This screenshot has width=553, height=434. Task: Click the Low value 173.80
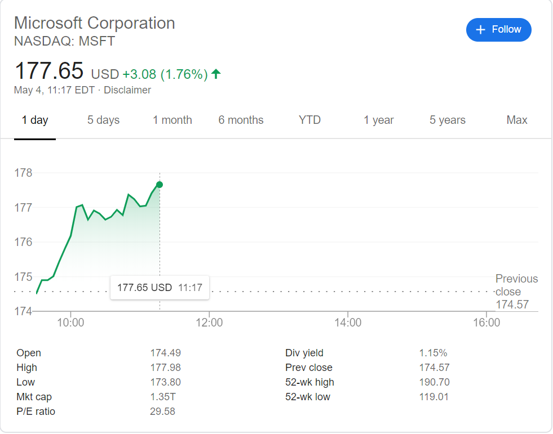(165, 382)
